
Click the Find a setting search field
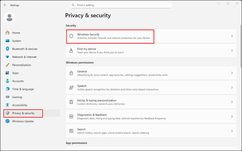[121, 5]
